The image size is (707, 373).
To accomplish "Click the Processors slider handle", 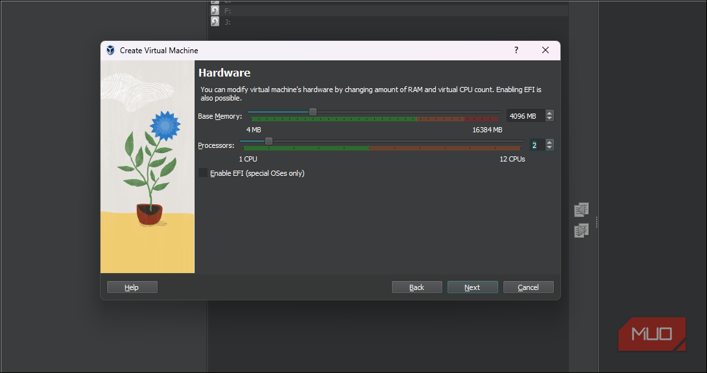I will [x=269, y=141].
